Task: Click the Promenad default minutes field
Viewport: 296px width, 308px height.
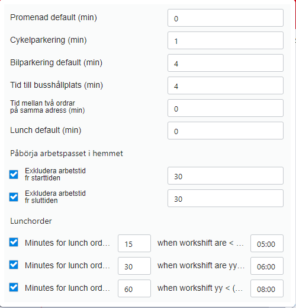Action: 226,18
